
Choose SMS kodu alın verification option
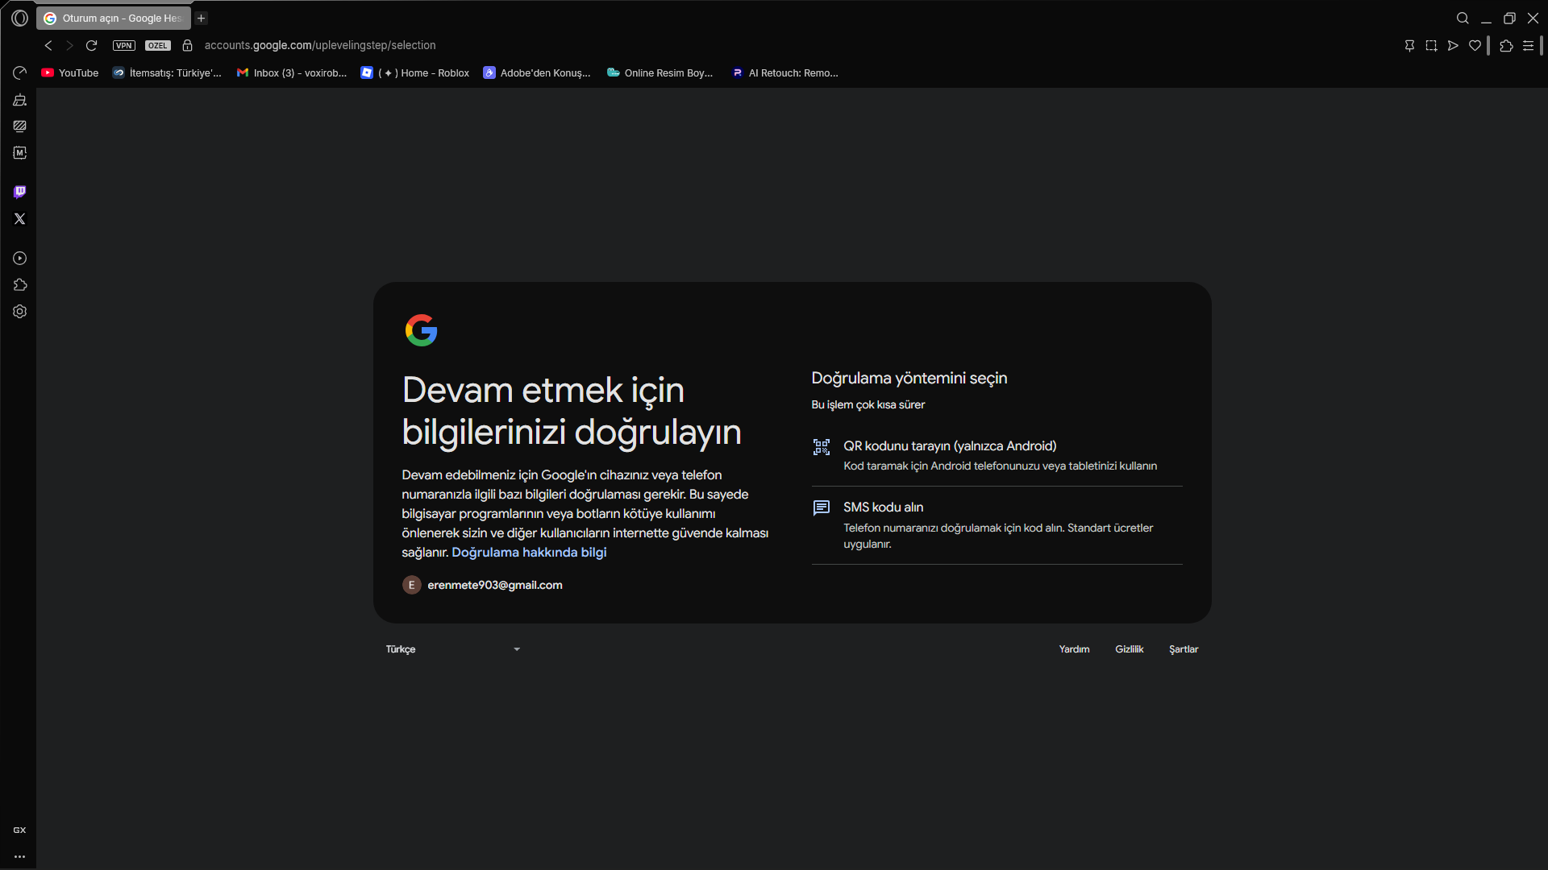coord(997,525)
